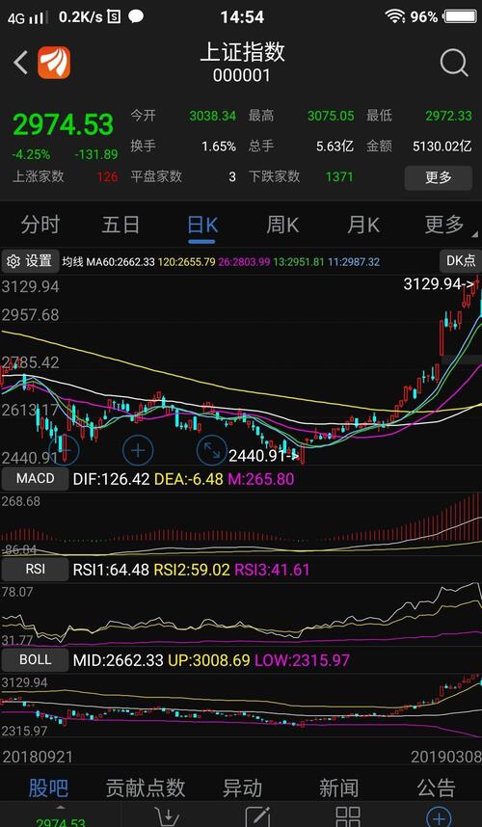
Task: Tap the MA60:2662.33 average label
Action: point(120,261)
